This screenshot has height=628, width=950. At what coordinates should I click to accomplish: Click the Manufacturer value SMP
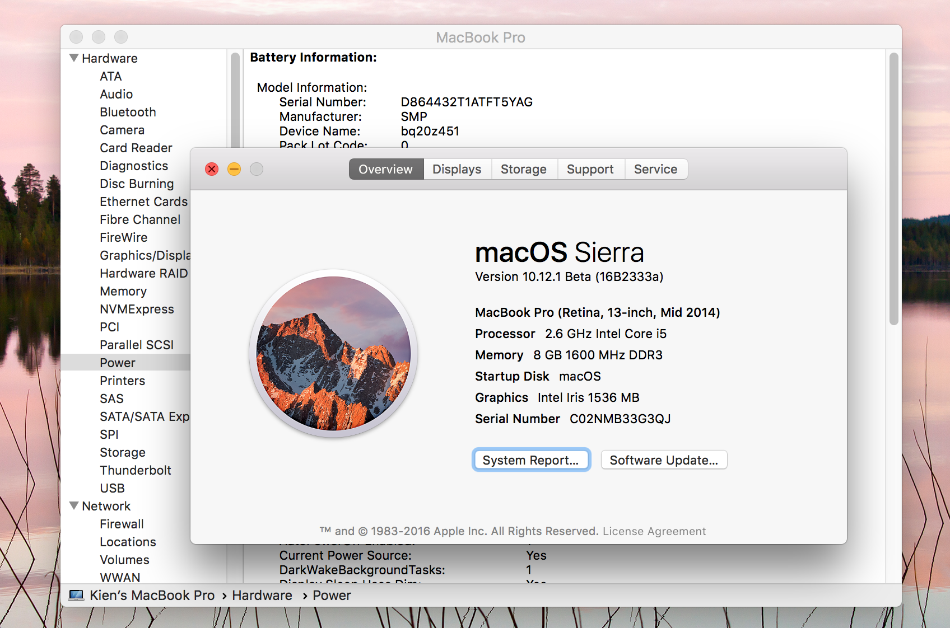coord(414,116)
